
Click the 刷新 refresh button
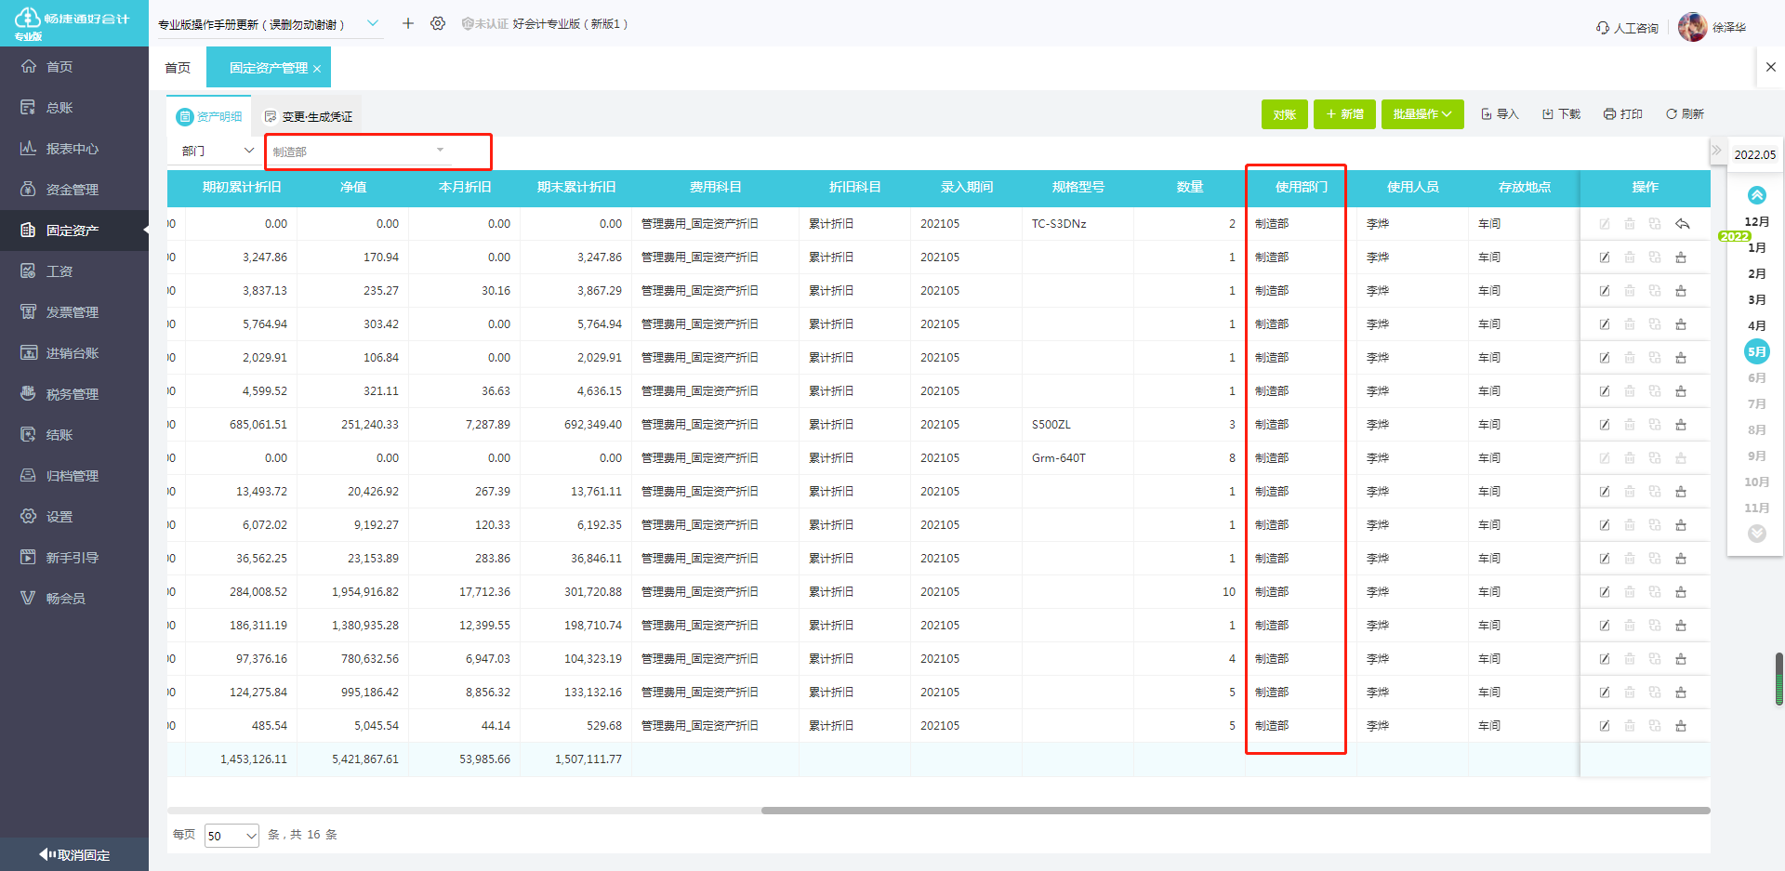(1685, 114)
